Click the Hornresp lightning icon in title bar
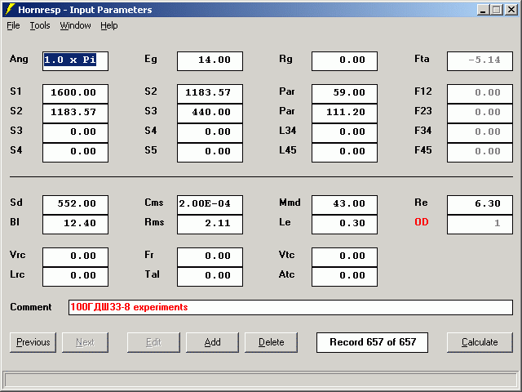The image size is (522, 392). point(11,9)
